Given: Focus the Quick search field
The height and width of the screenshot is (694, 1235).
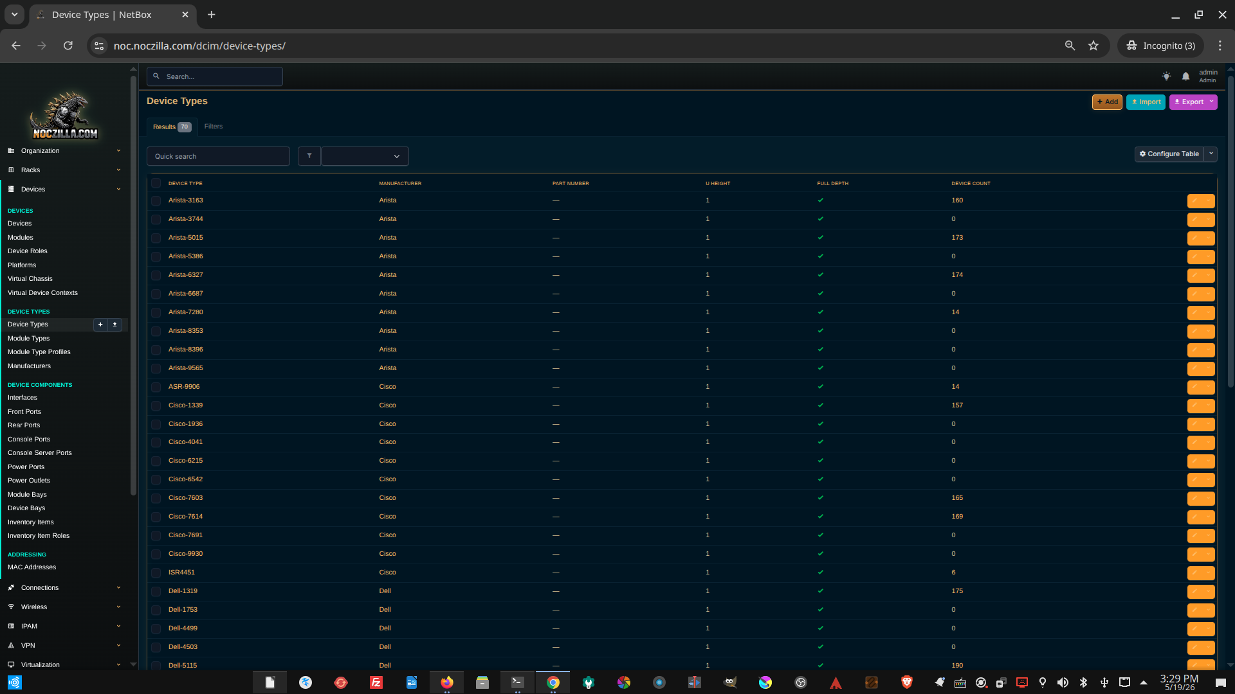Looking at the screenshot, I should point(218,156).
